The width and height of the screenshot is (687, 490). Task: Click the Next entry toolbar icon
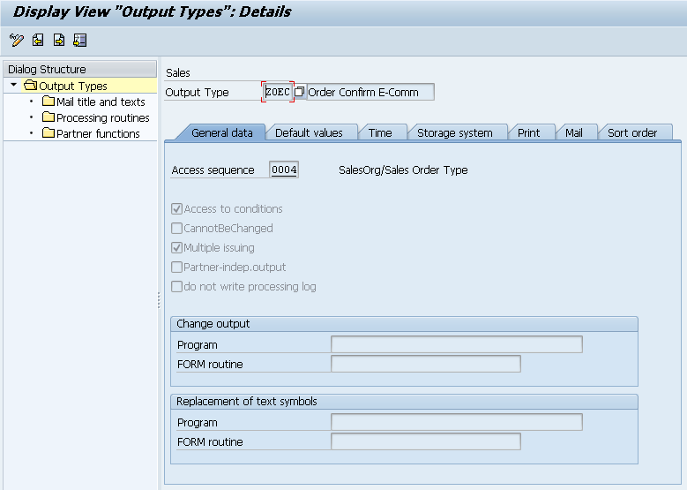pyautogui.click(x=59, y=41)
